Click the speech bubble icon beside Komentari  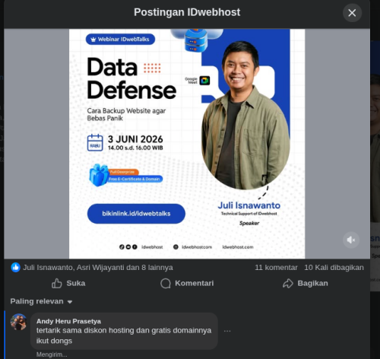tap(166, 284)
